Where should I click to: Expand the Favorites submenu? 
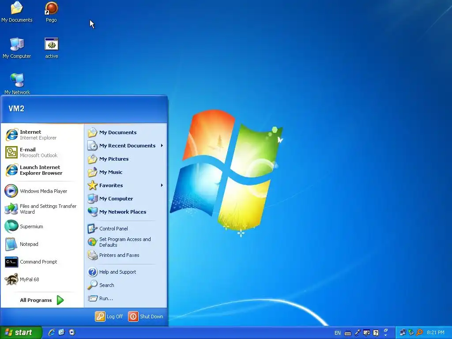point(126,185)
